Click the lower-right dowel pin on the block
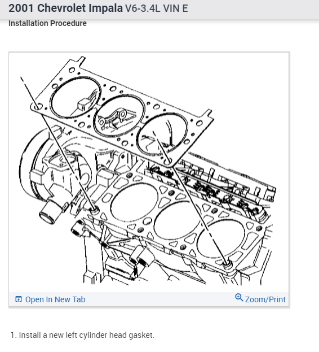The image size is (319, 352). [228, 264]
